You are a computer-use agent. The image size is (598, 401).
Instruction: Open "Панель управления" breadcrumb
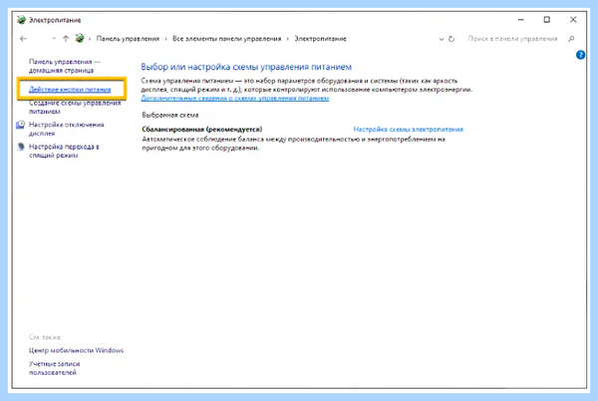point(128,39)
